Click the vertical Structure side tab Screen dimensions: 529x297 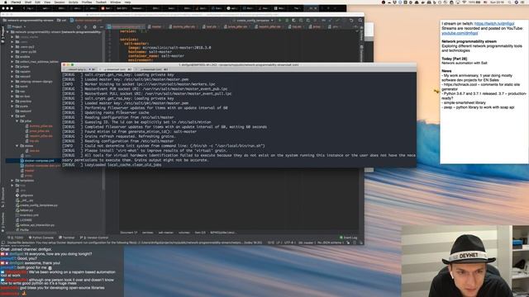tap(2, 197)
